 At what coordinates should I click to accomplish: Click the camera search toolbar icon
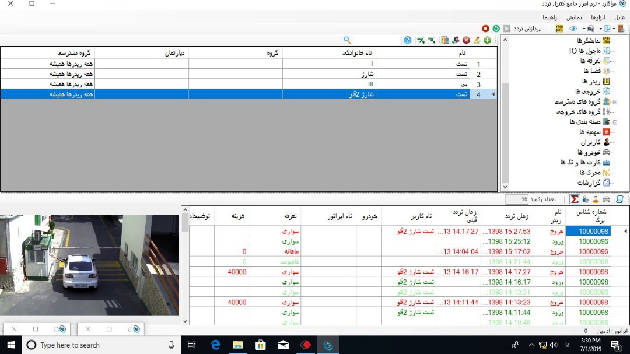(590, 29)
